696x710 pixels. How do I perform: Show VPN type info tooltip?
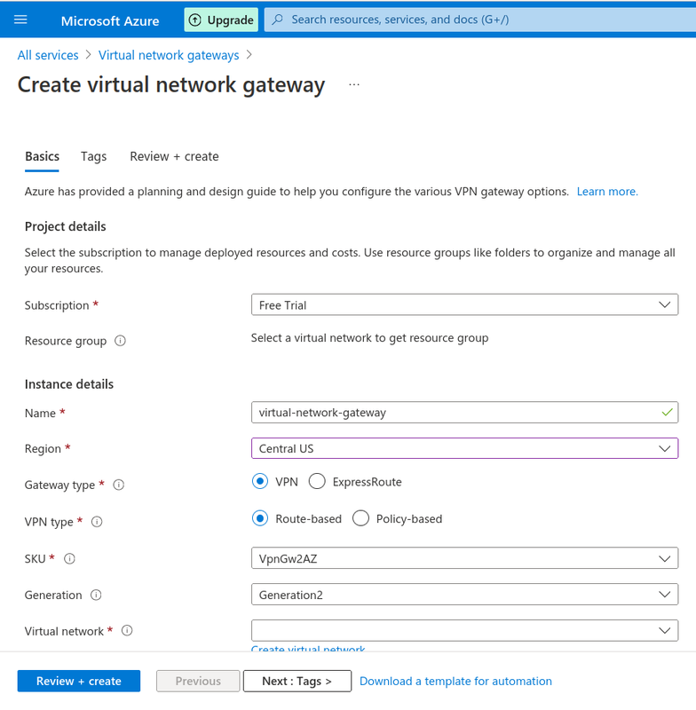97,522
